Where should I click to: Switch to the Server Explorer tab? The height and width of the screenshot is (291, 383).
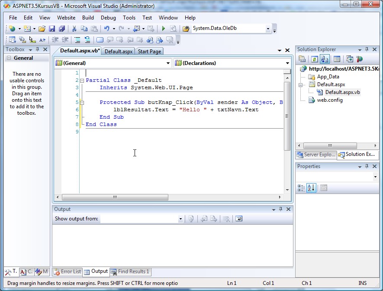point(316,155)
